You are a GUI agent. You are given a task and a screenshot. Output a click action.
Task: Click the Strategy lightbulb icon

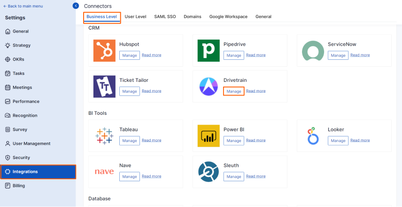8,45
